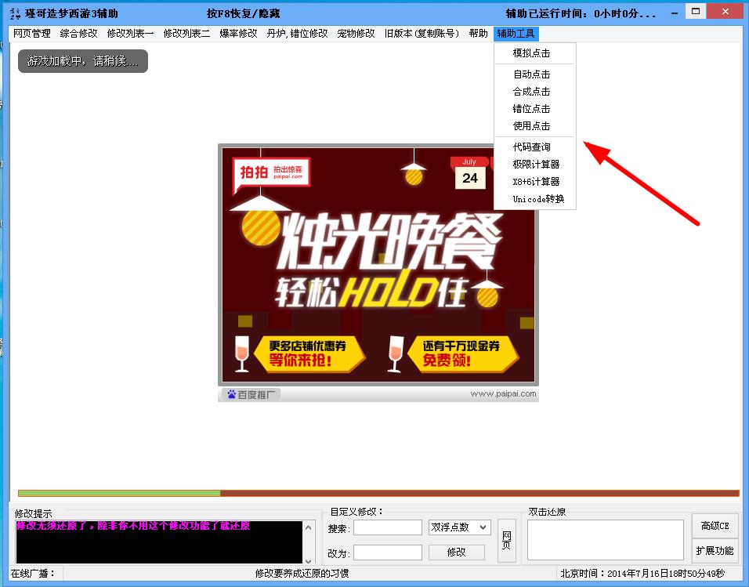Click the Baidu paw promotion icon

(x=232, y=394)
